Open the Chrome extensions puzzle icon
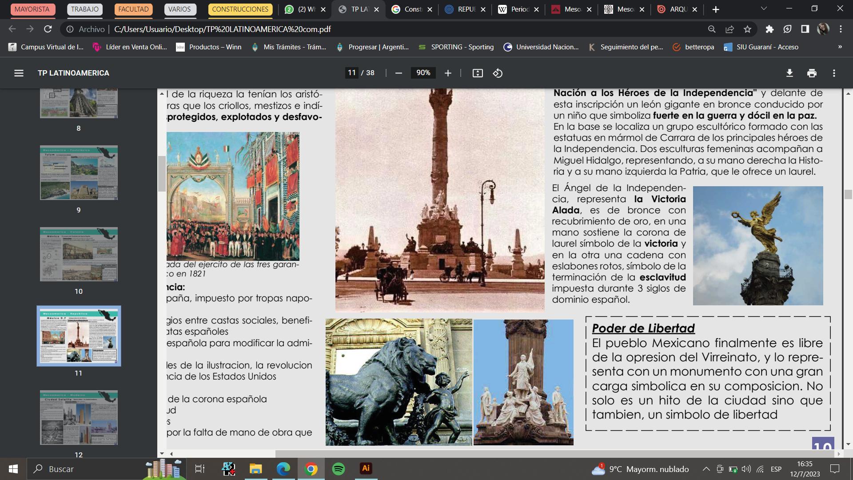The width and height of the screenshot is (853, 480). tap(769, 29)
